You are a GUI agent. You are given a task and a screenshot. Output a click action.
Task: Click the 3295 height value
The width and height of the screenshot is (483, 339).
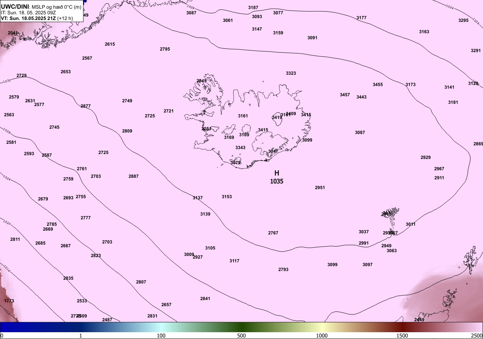[x=463, y=20]
